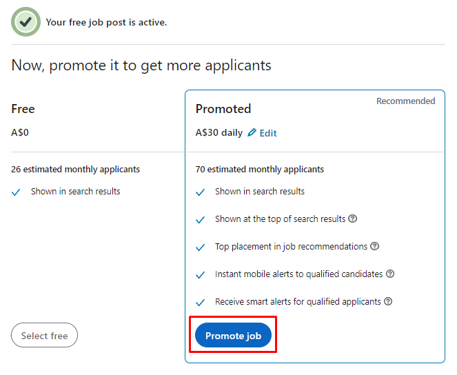Open help icon for instant mobile alerts
The height and width of the screenshot is (375, 457).
click(390, 274)
